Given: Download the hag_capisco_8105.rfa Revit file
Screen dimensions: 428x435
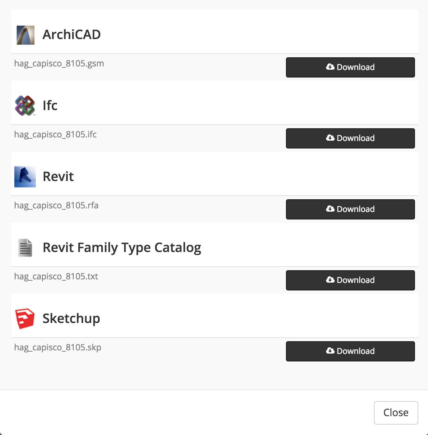Looking at the screenshot, I should (350, 209).
